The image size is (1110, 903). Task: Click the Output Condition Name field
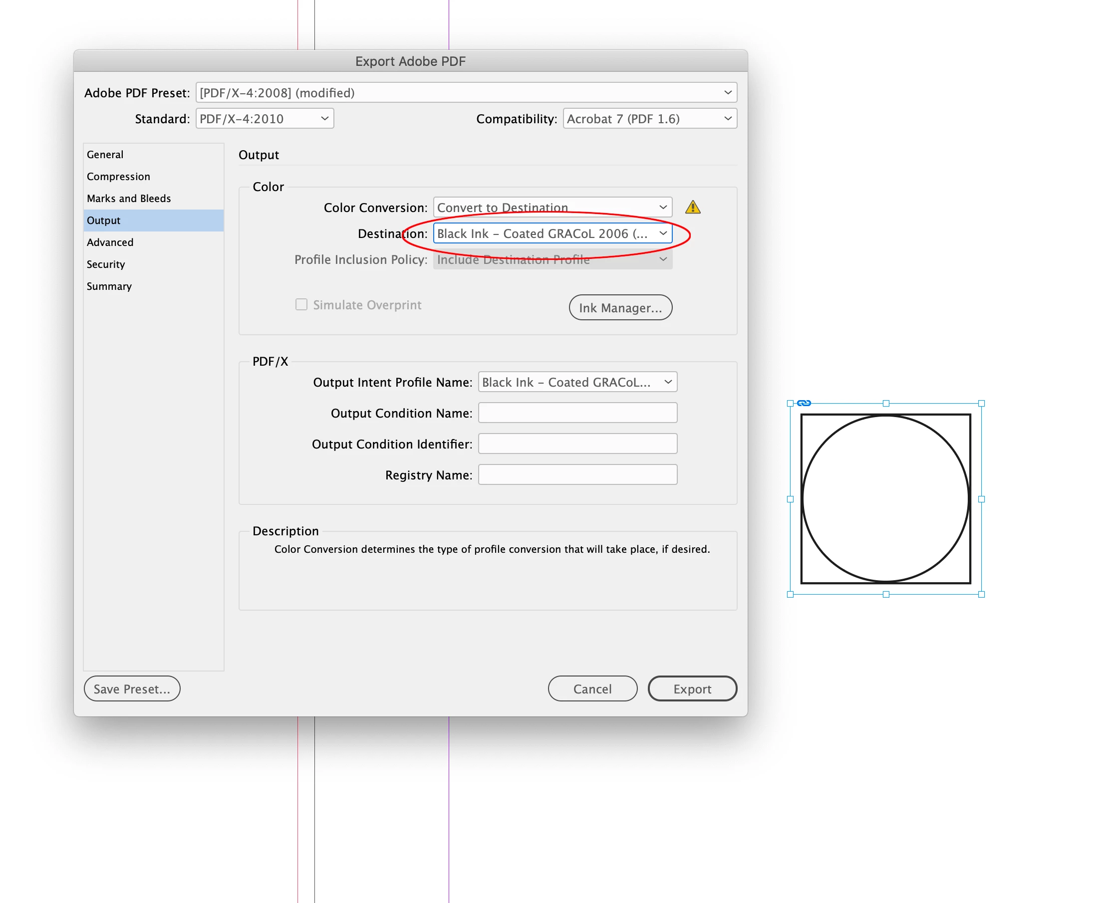pos(577,413)
